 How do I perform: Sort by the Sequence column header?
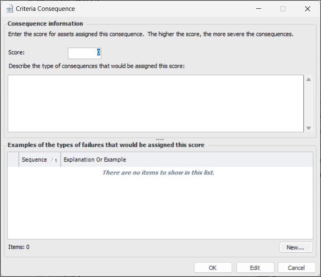point(34,159)
